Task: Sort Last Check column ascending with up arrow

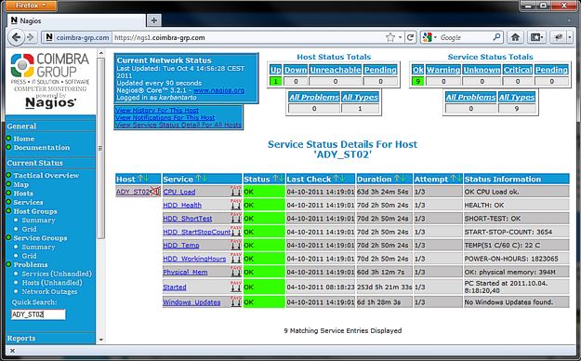Action: [x=337, y=179]
